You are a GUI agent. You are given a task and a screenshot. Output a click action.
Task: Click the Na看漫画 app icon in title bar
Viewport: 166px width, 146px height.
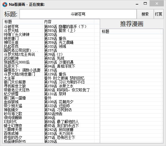click(x=5, y=5)
